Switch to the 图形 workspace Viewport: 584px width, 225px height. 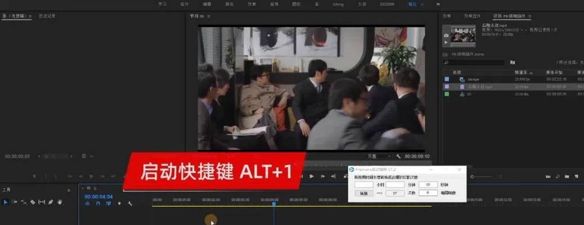click(297, 4)
